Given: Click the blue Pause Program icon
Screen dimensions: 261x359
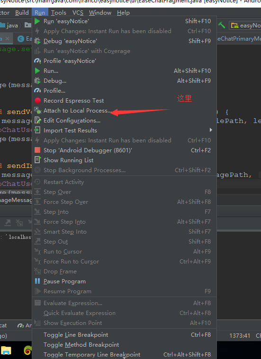Looking at the screenshot, I should [37, 281].
